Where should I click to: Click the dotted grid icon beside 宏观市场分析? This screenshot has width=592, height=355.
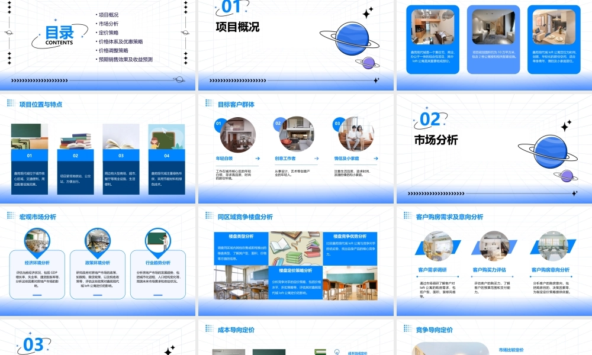point(11,216)
